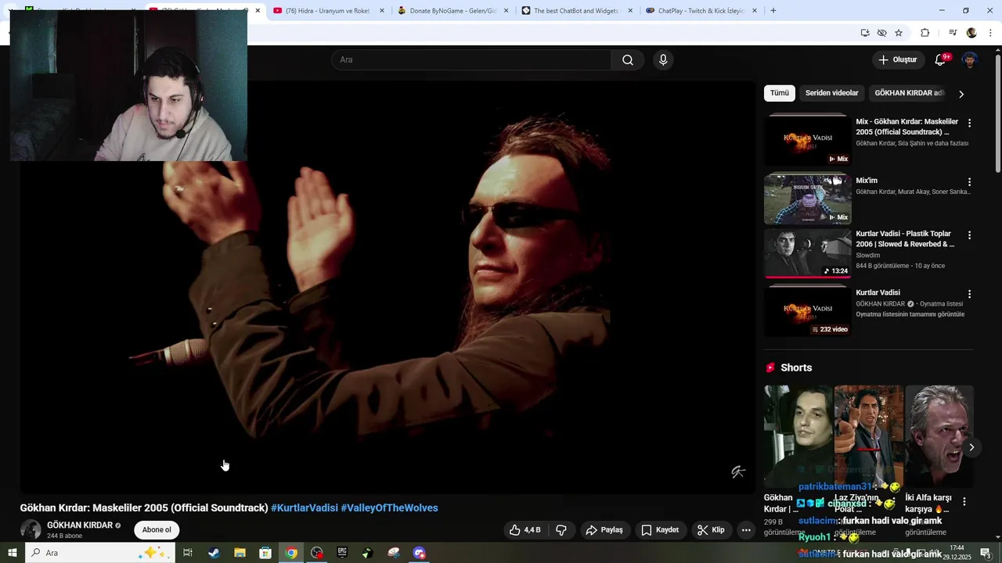The height and width of the screenshot is (563, 1002).
Task: Open options for the Mix'im playlist
Action: coord(969,182)
